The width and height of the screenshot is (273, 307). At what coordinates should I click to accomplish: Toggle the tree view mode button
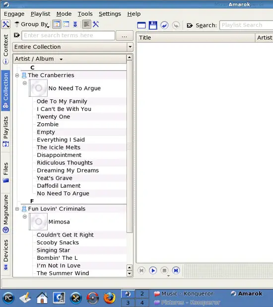click(57, 24)
